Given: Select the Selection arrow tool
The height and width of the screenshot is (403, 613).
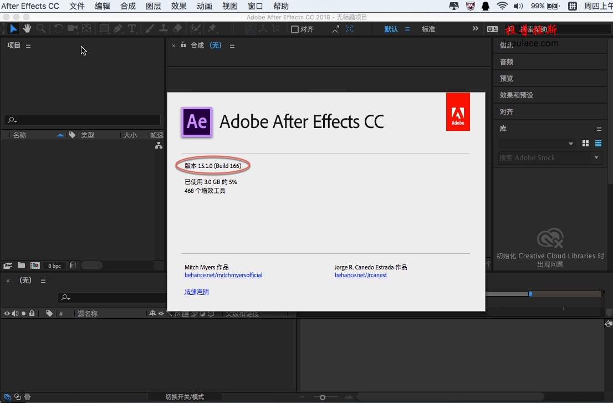Looking at the screenshot, I should (x=13, y=28).
